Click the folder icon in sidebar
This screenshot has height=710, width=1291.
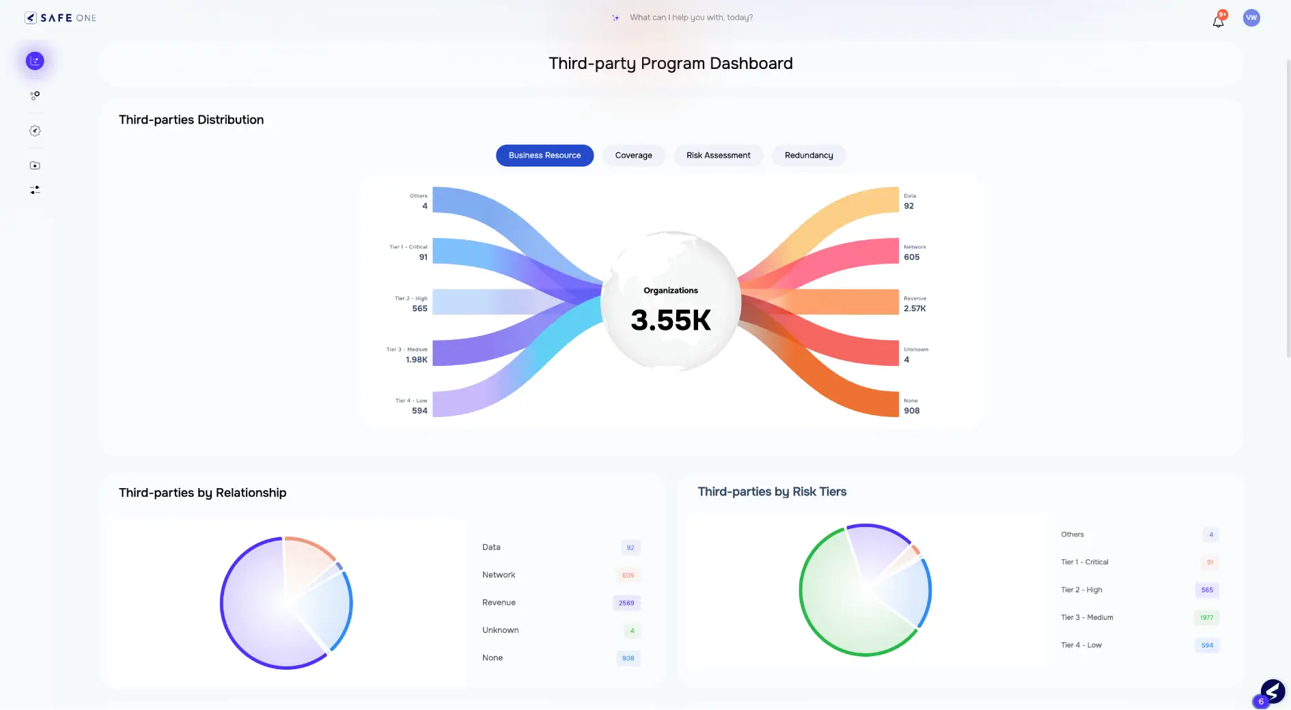point(35,165)
